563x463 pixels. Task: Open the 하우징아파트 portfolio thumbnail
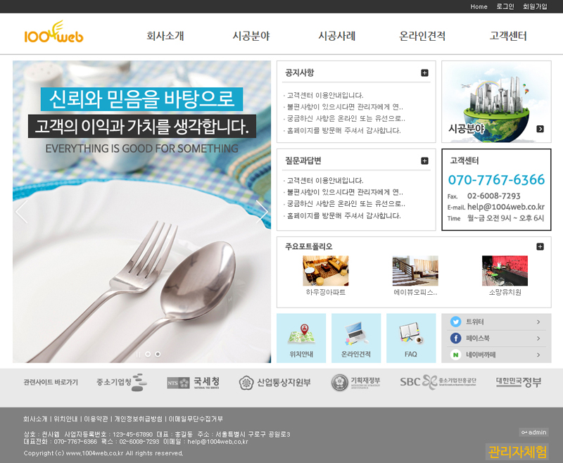[x=325, y=271]
